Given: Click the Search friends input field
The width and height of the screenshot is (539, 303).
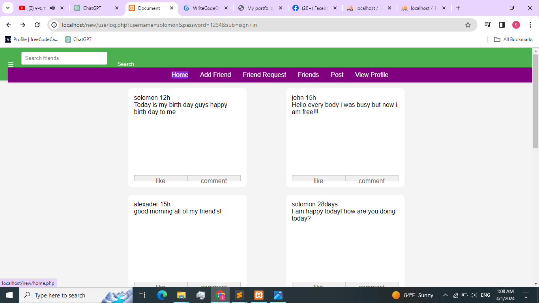Looking at the screenshot, I should tap(64, 58).
